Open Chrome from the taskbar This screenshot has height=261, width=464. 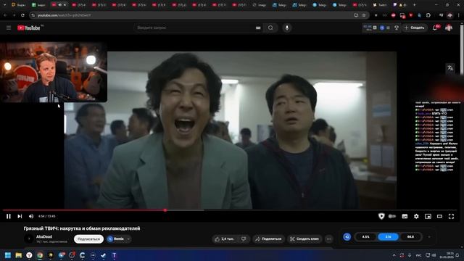(40, 255)
